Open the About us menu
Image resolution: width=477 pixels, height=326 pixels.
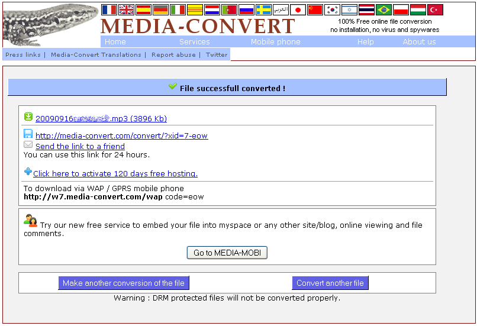[419, 41]
